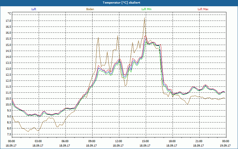Click the 8,0 y-axis value

(x=9, y=128)
